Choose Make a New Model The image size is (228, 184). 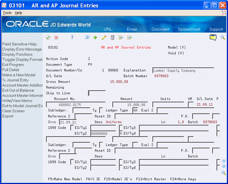(19, 75)
